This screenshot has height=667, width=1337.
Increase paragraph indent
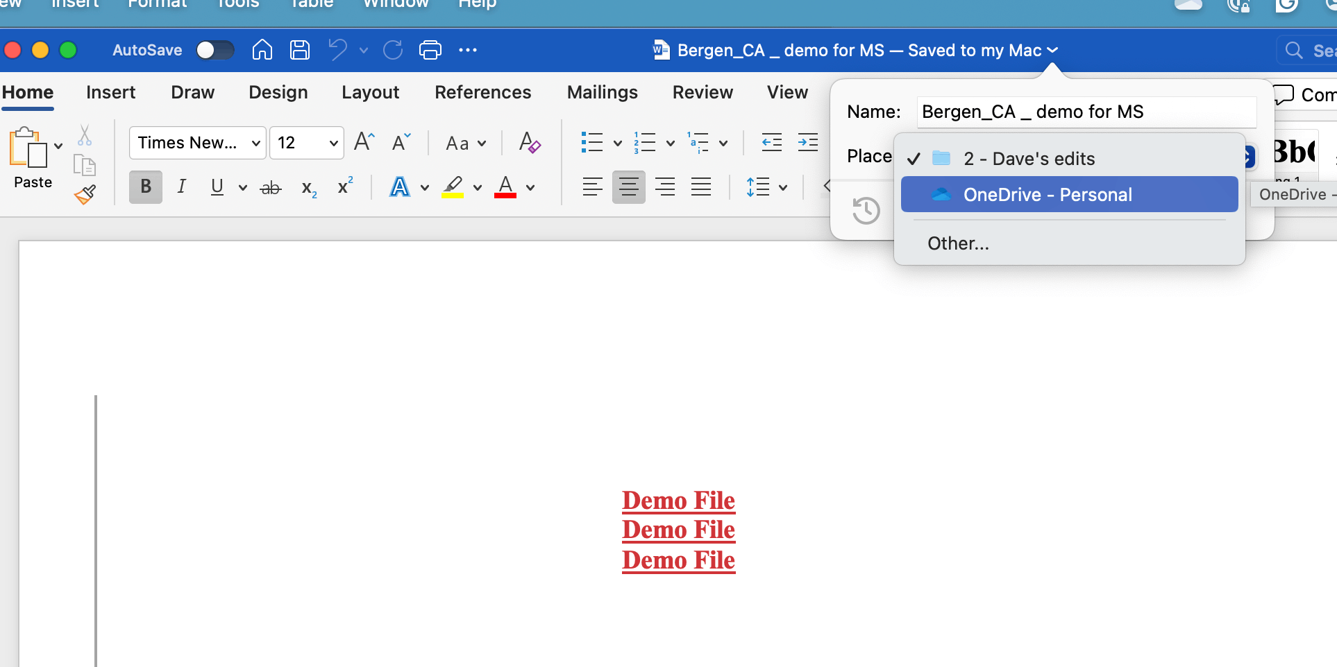[x=807, y=143]
